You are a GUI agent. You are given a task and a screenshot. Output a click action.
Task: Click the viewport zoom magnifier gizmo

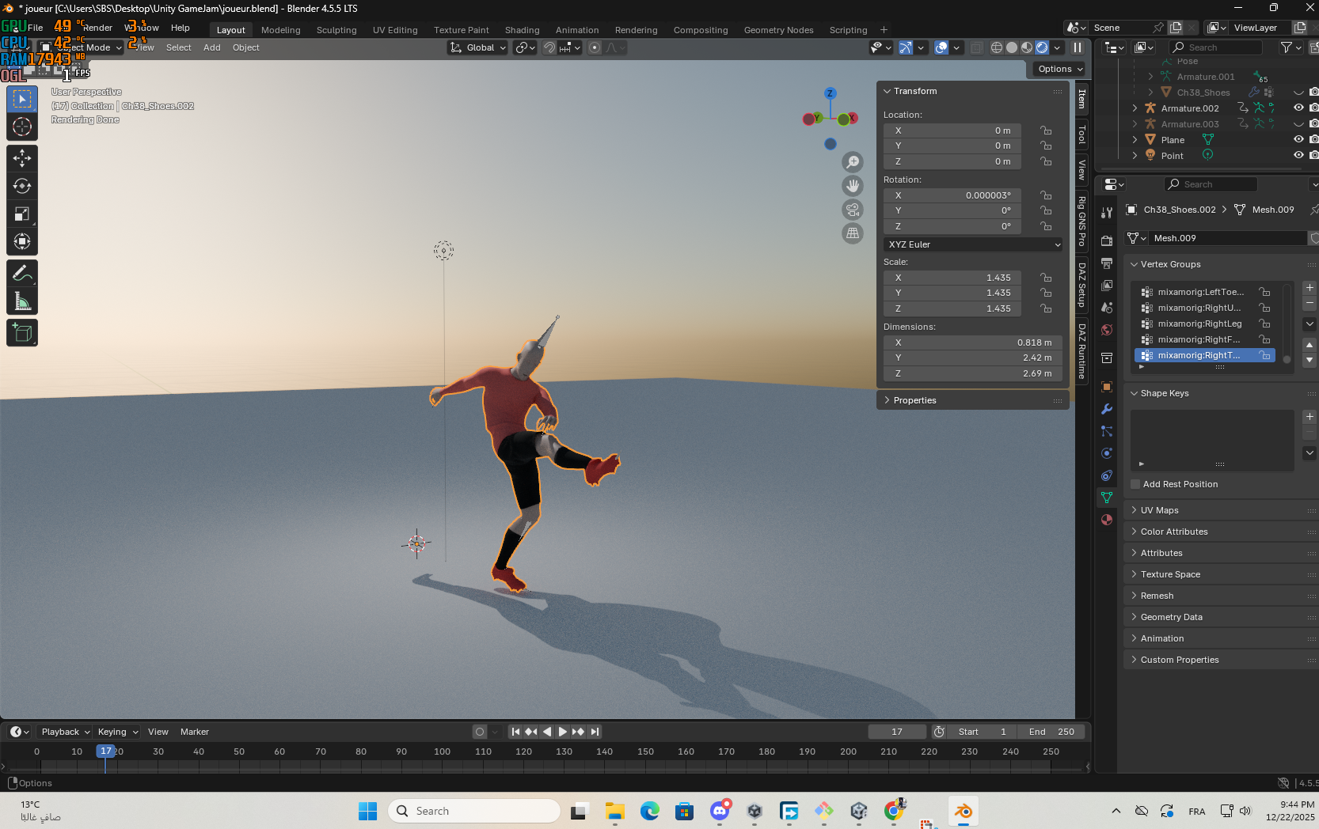pyautogui.click(x=853, y=162)
